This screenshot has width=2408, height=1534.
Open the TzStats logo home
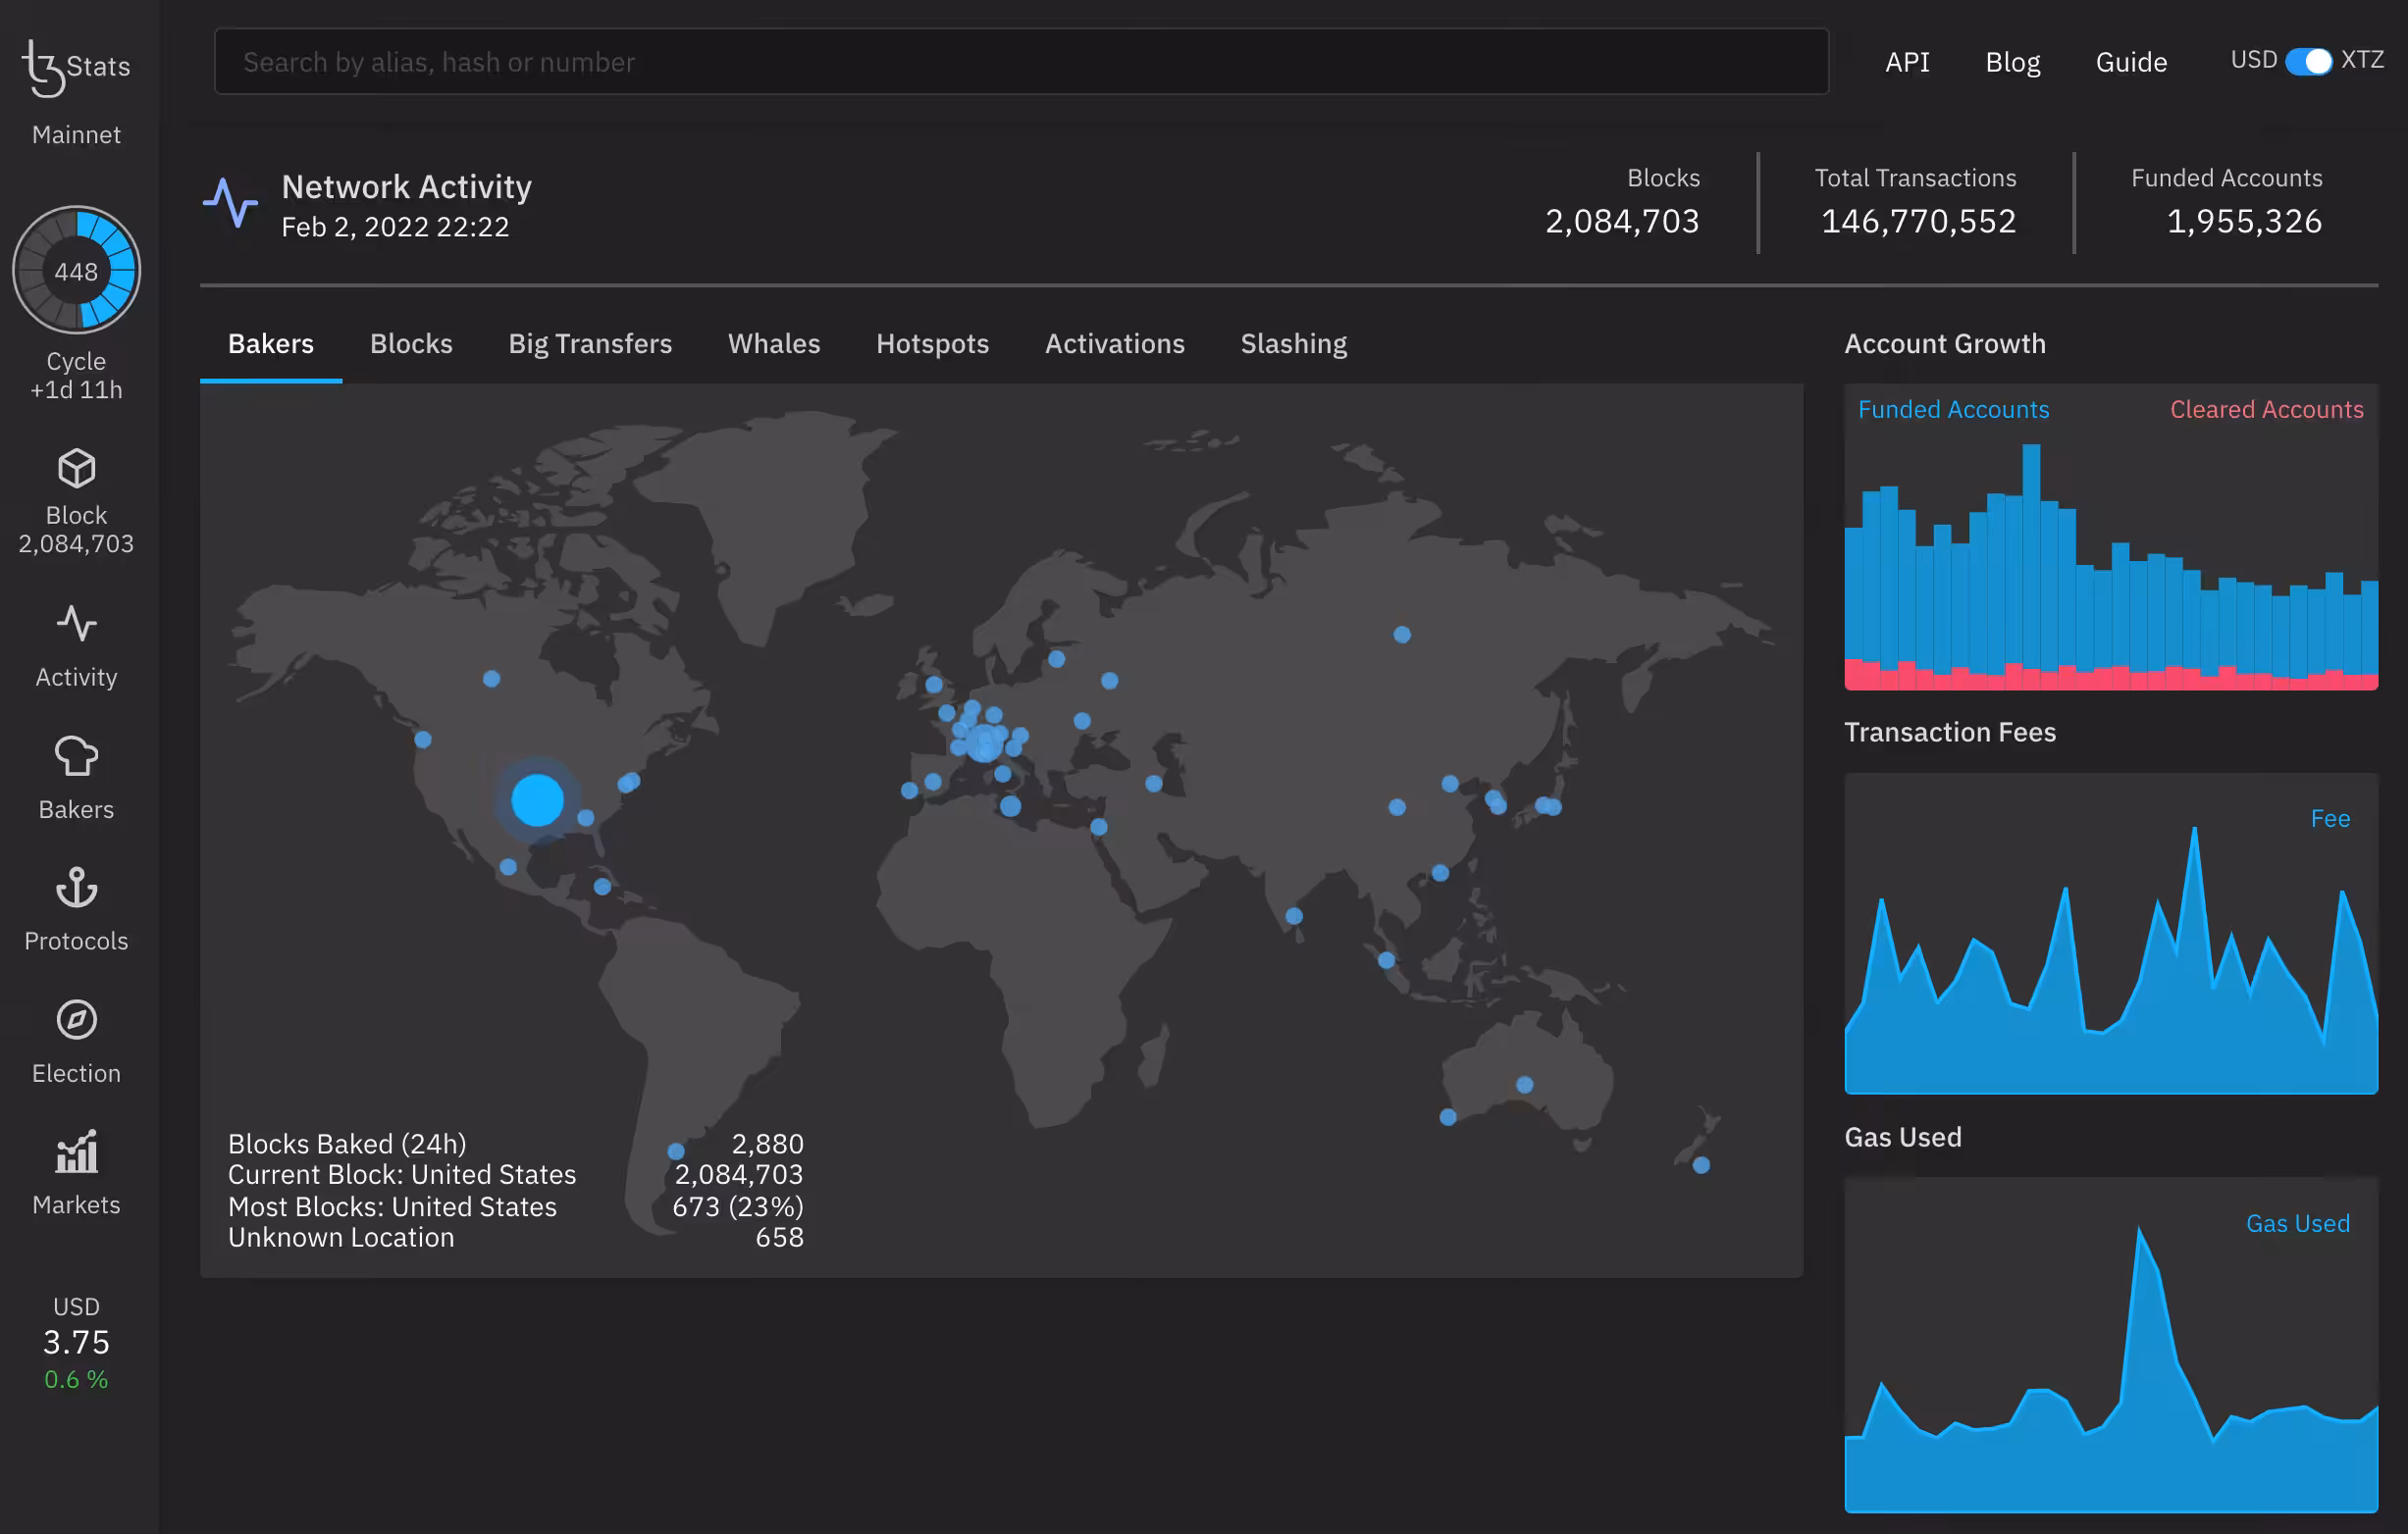point(76,67)
